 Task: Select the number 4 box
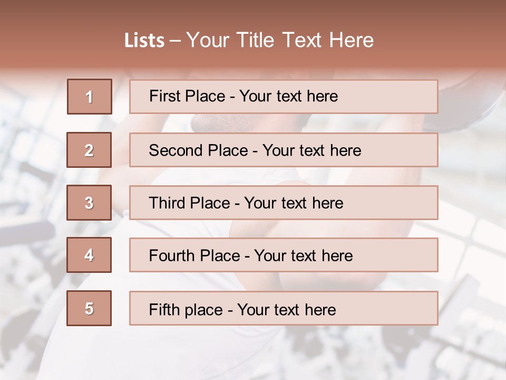pos(90,255)
